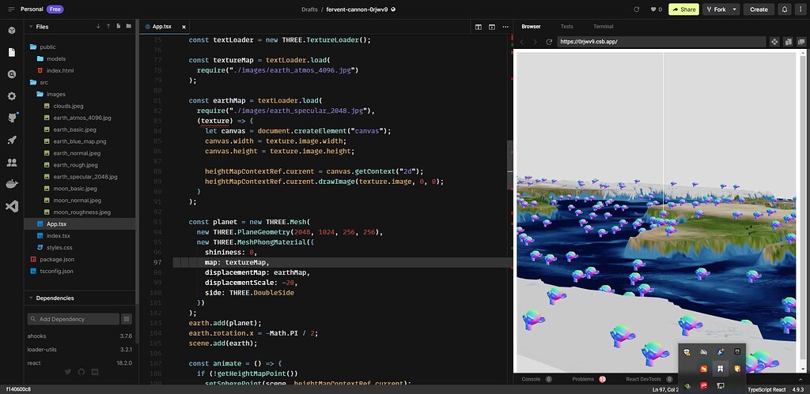Screen dimensions: 810x394
Task: Click the Create button
Action: click(759, 9)
